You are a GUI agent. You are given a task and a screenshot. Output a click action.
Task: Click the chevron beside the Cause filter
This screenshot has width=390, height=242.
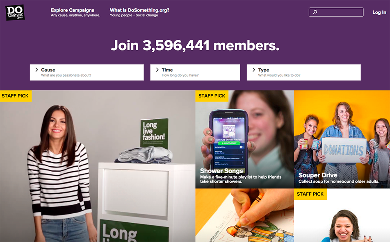click(36, 70)
